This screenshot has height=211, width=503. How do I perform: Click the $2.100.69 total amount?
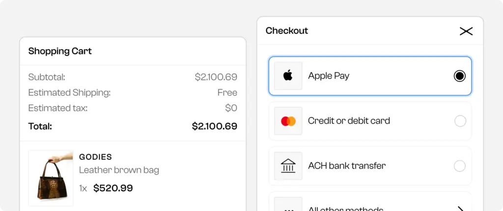click(214, 126)
